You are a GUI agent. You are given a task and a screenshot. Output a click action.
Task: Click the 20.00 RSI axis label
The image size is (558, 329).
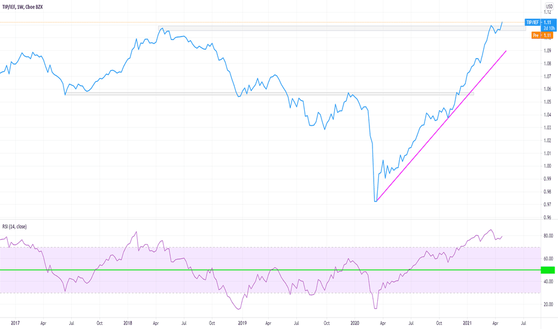(x=548, y=304)
